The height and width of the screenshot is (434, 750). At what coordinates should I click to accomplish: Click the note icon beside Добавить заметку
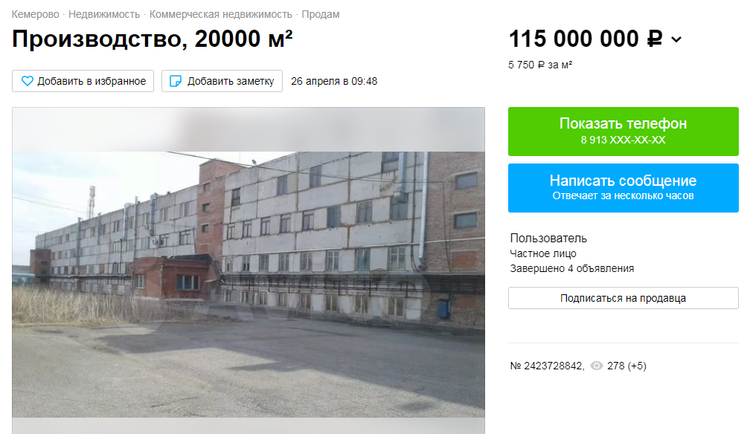pyautogui.click(x=176, y=81)
